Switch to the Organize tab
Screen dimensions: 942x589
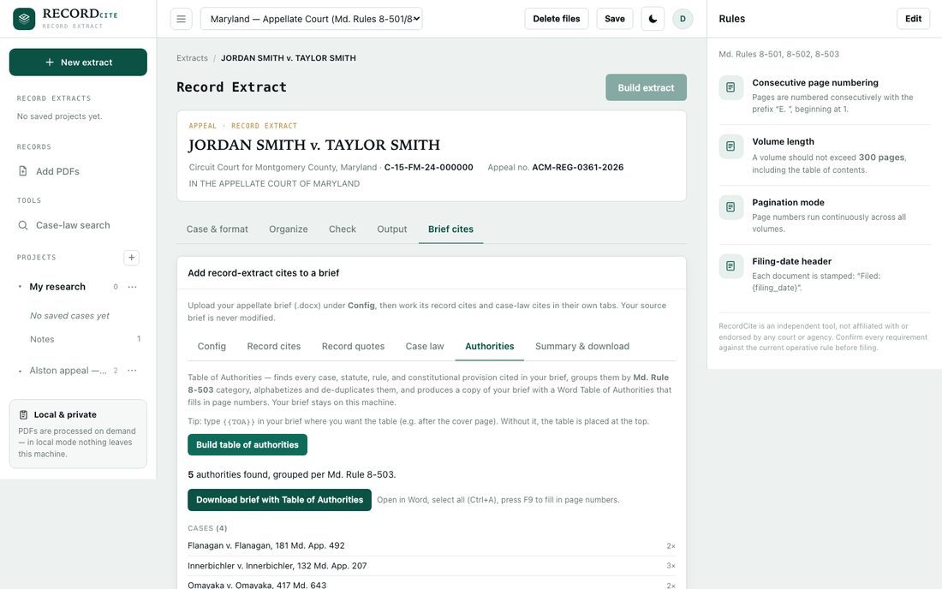289,229
